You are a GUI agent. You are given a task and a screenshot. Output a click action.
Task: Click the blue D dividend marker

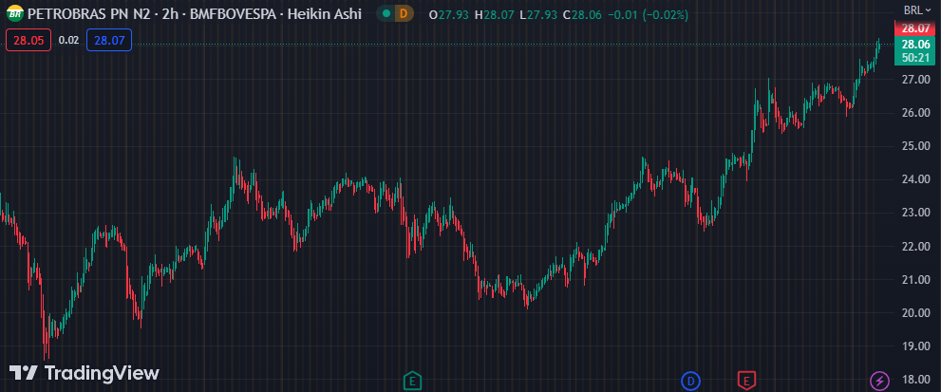690,380
